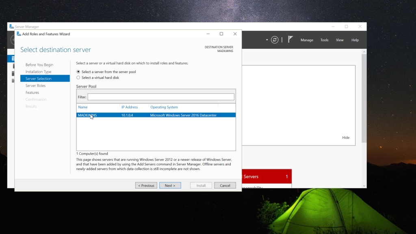Go to the Features step
The height and width of the screenshot is (234, 416).
(x=32, y=92)
